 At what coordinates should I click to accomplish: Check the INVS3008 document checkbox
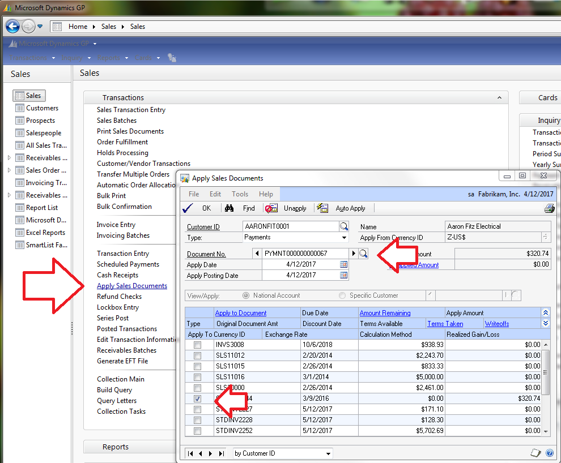[197, 345]
